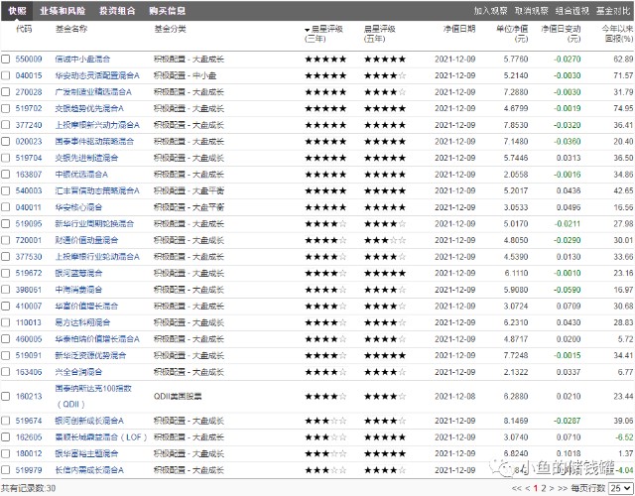Switch to the 快照 tab

(18, 11)
